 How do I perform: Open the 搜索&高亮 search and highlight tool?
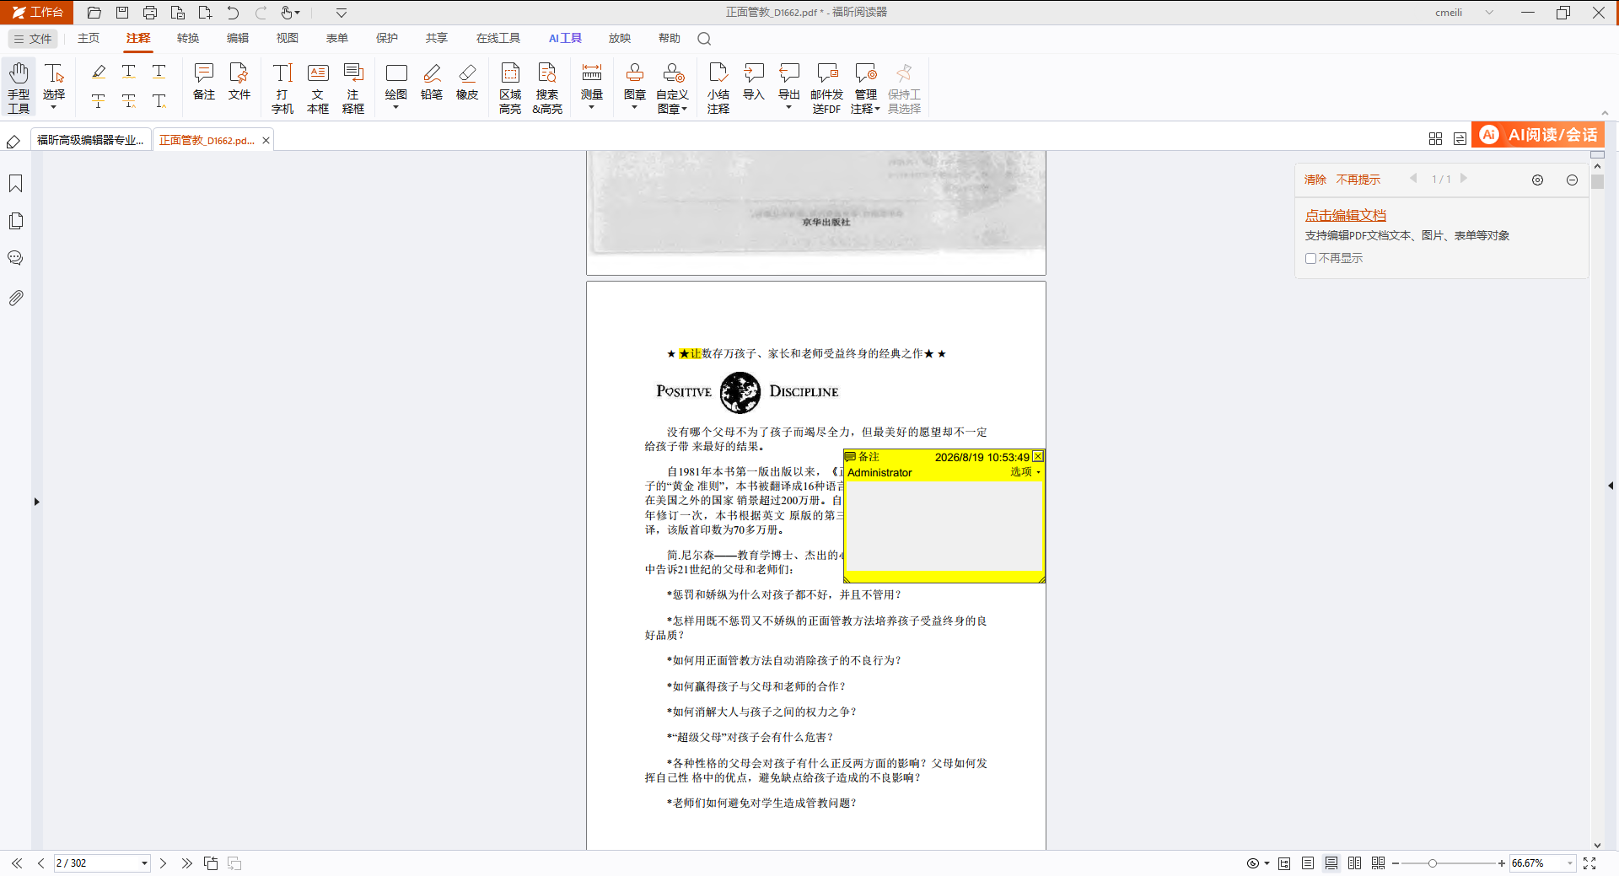547,88
